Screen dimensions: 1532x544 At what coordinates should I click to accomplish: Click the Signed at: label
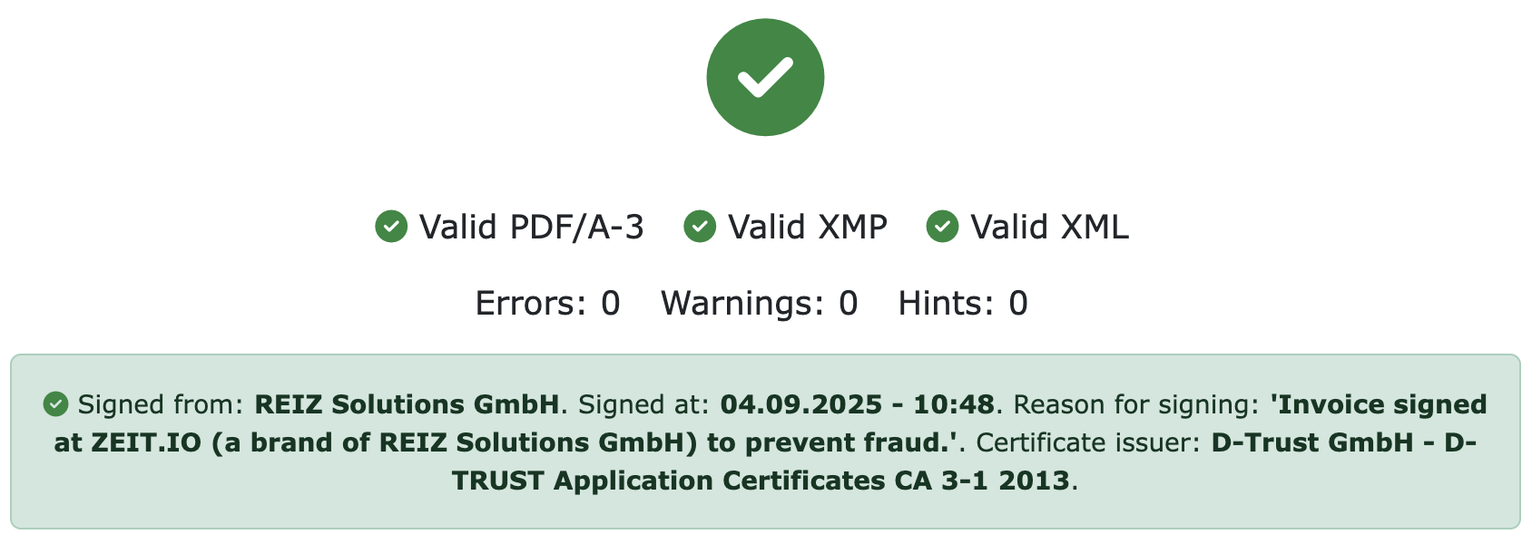(643, 404)
